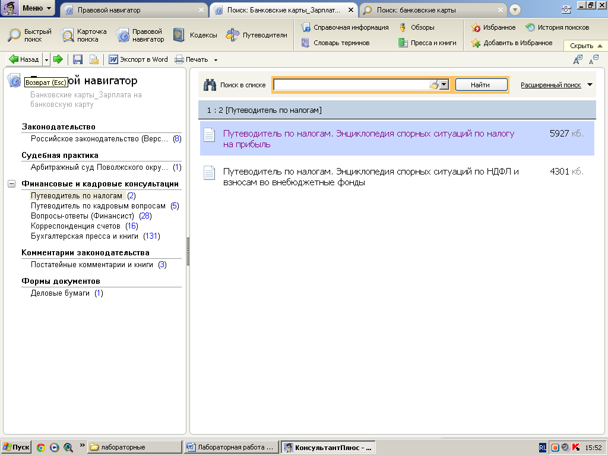Open Правовой навигатор from the toolbar
Viewport: 608px width, 456px height.
(x=140, y=35)
